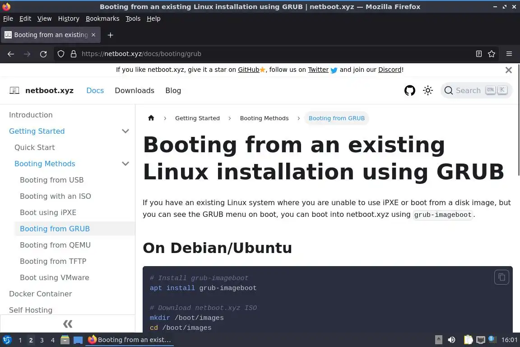Screen dimensions: 520x347
Task: Click the page vertical scrollbar
Action: click(518, 120)
